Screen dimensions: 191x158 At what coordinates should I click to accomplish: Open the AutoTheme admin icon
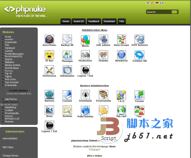49,39
